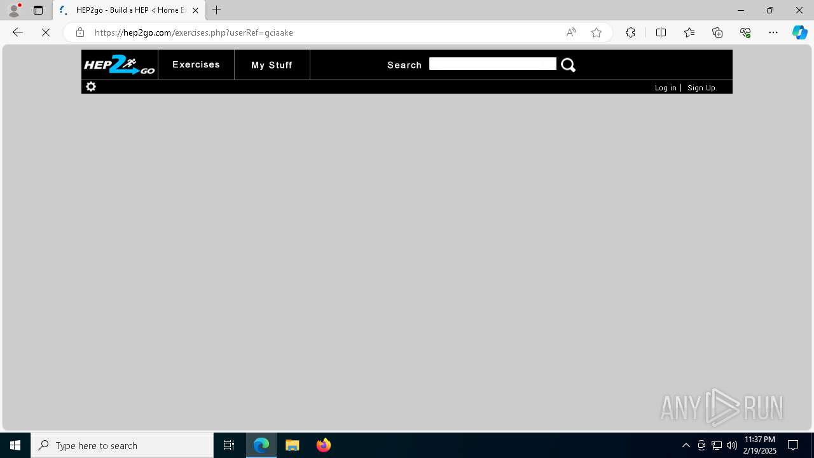Viewport: 814px width, 458px height.
Task: Click the Sign Up link
Action: point(701,88)
